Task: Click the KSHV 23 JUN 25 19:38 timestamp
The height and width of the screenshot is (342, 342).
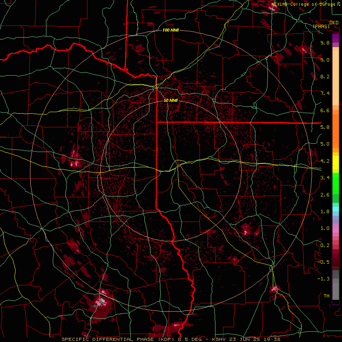Action: pyautogui.click(x=246, y=339)
